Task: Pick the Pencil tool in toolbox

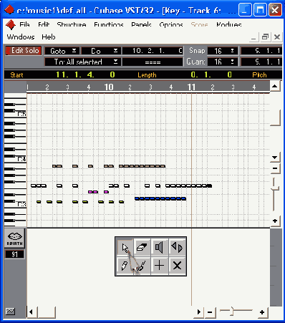Action: pos(125,266)
